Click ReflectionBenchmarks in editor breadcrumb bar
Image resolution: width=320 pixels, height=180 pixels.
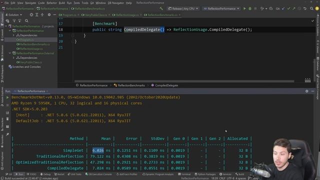(131, 85)
